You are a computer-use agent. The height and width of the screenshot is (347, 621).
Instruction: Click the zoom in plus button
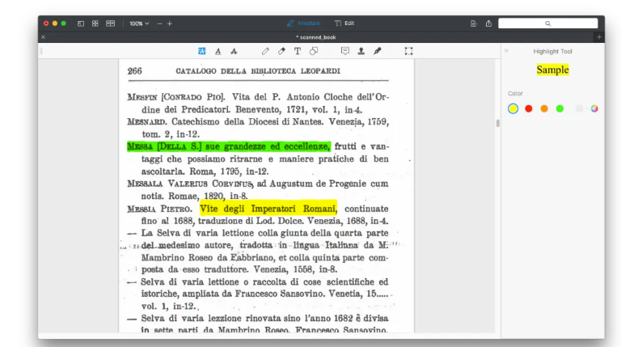coord(170,23)
